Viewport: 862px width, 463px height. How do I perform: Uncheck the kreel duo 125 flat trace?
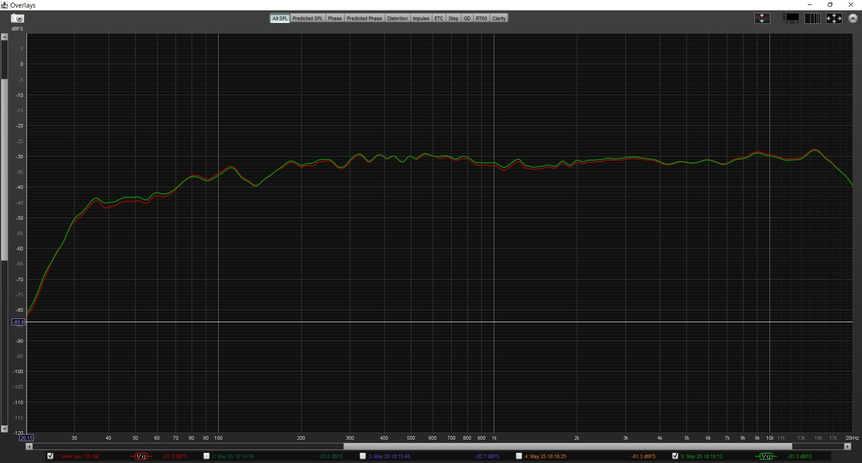[x=50, y=456]
